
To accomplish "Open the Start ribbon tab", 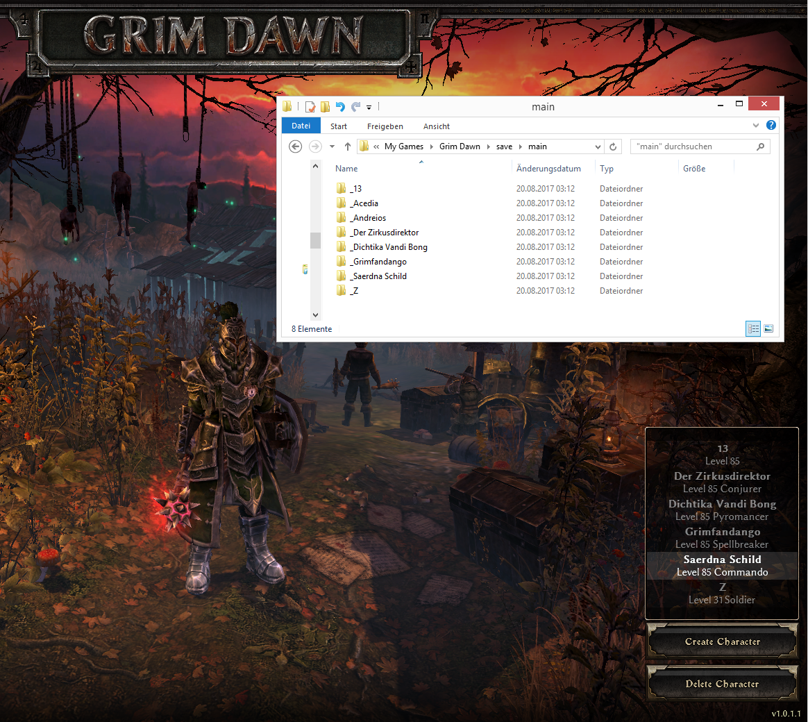I will 339,126.
